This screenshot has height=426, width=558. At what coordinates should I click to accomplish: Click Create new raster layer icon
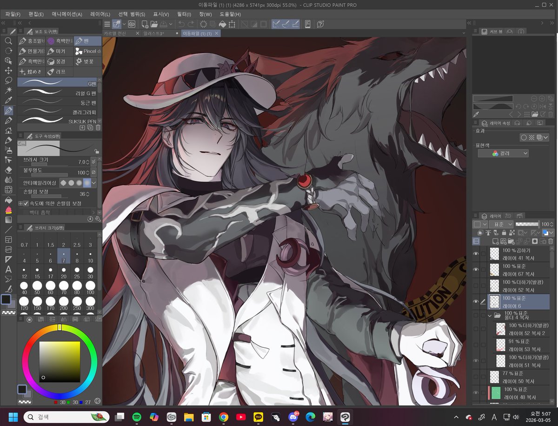tap(495, 242)
